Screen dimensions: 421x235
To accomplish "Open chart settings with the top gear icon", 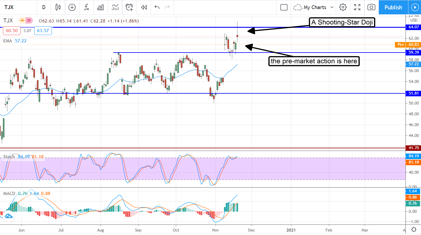I will tap(343, 7).
